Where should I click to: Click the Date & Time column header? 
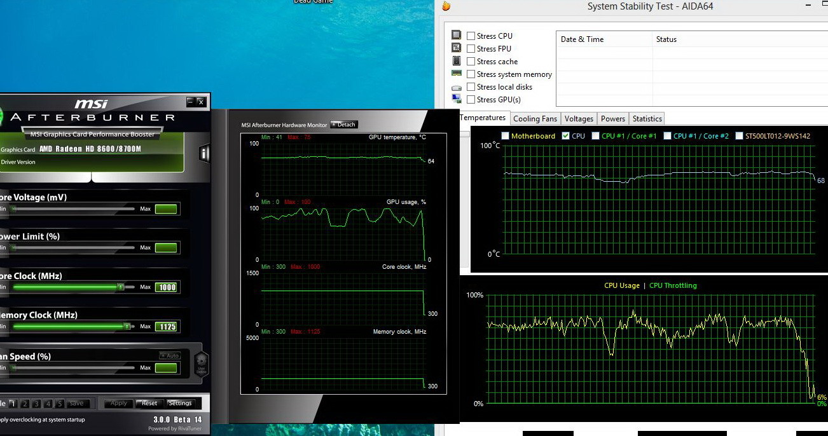(605, 39)
